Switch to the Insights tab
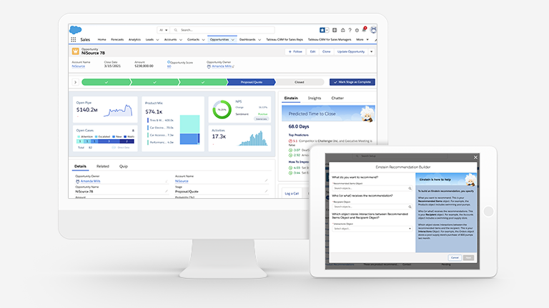The width and height of the screenshot is (549, 308). (x=315, y=98)
